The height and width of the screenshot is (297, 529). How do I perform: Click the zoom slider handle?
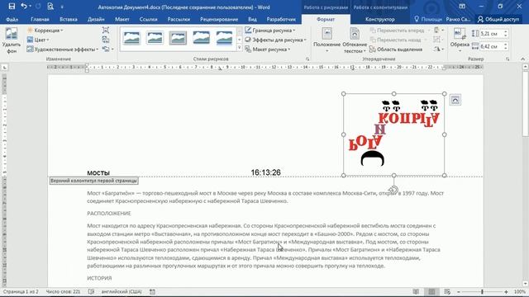[482, 291]
